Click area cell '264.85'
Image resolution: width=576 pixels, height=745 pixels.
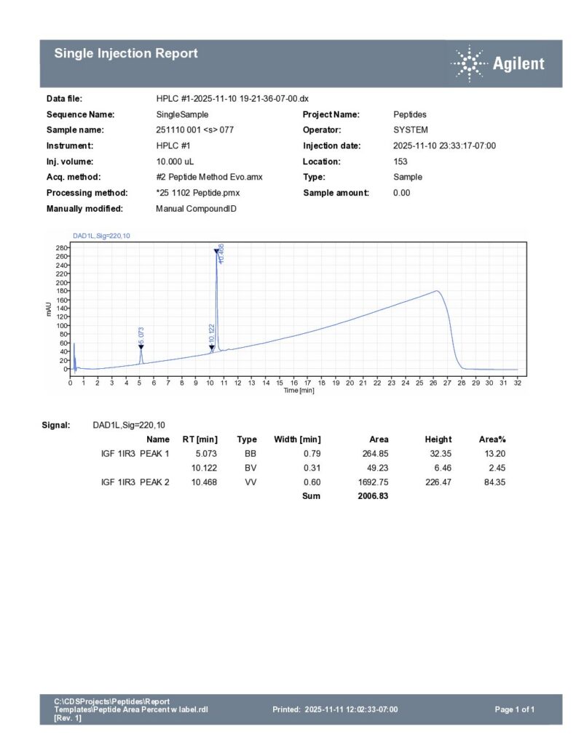tap(375, 454)
